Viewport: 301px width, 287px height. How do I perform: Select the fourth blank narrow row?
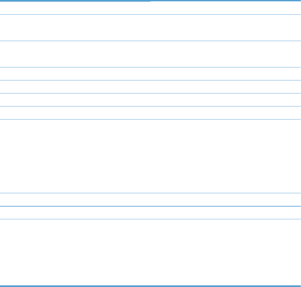click(150, 74)
